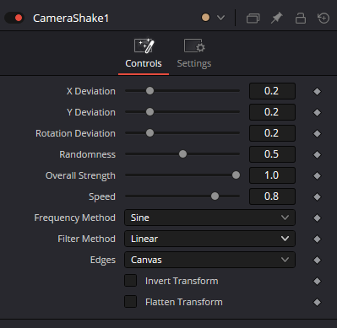The height and width of the screenshot is (328, 337).
Task: Enable the Flatten Transform checkbox
Action: [x=131, y=302]
